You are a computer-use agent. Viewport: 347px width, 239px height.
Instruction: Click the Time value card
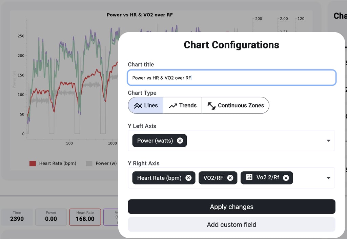pyautogui.click(x=17, y=217)
